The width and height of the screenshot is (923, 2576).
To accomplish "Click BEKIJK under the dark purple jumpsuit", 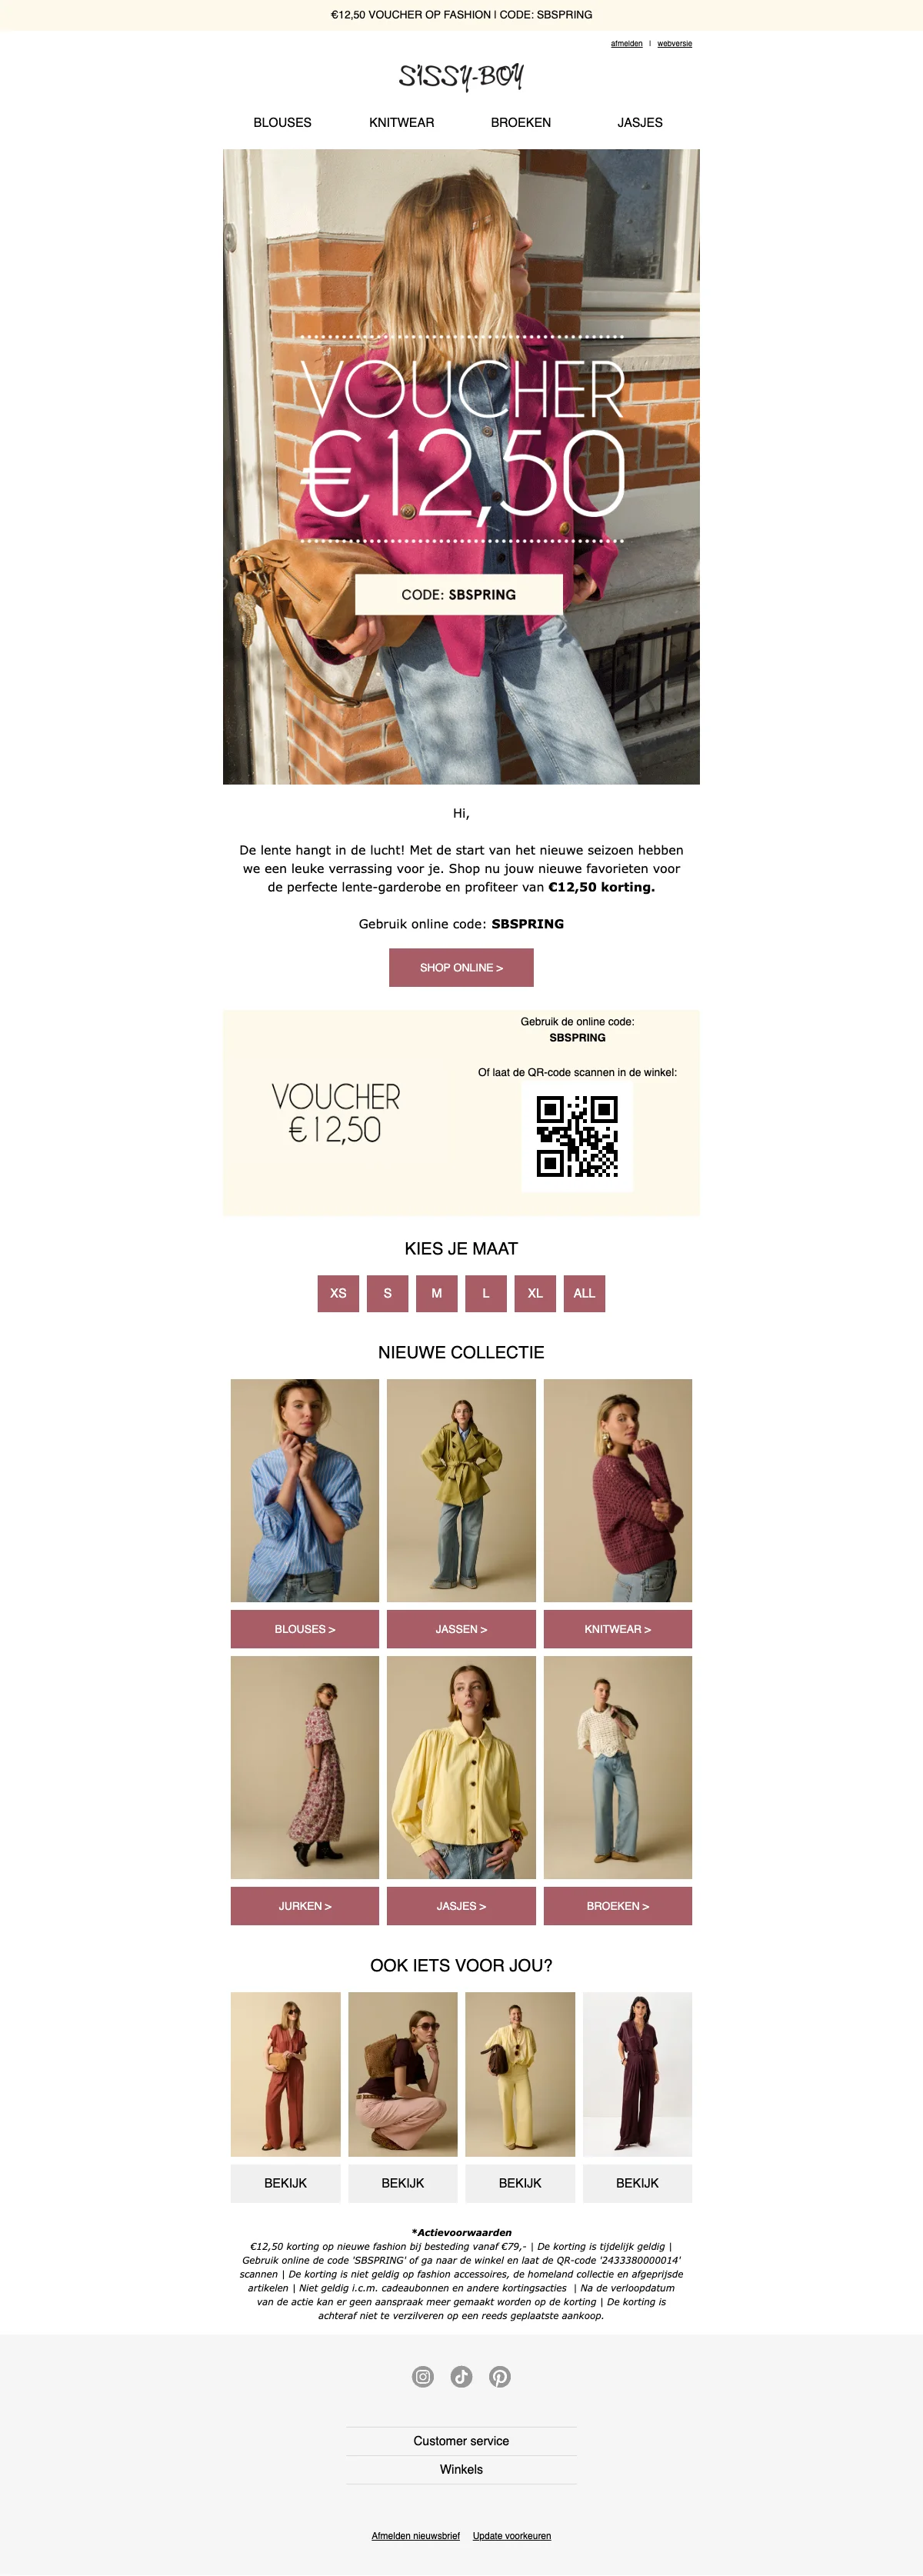I will point(637,2183).
